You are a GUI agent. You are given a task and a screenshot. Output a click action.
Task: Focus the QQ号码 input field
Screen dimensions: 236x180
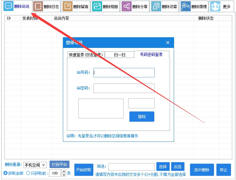point(124,73)
